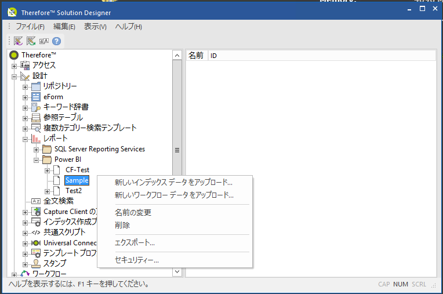Viewport: 443px width, 294px height.
Task: Expand the アクセス tree node
Action: pos(14,66)
